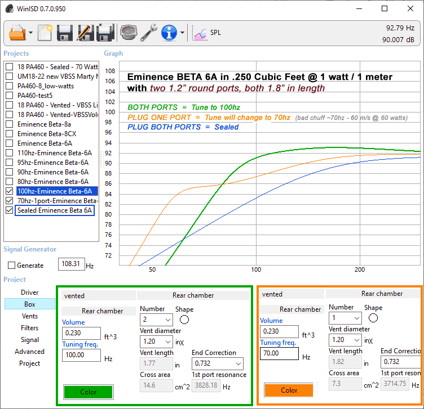Go to the Signal tab
424x409 pixels.
[30, 340]
